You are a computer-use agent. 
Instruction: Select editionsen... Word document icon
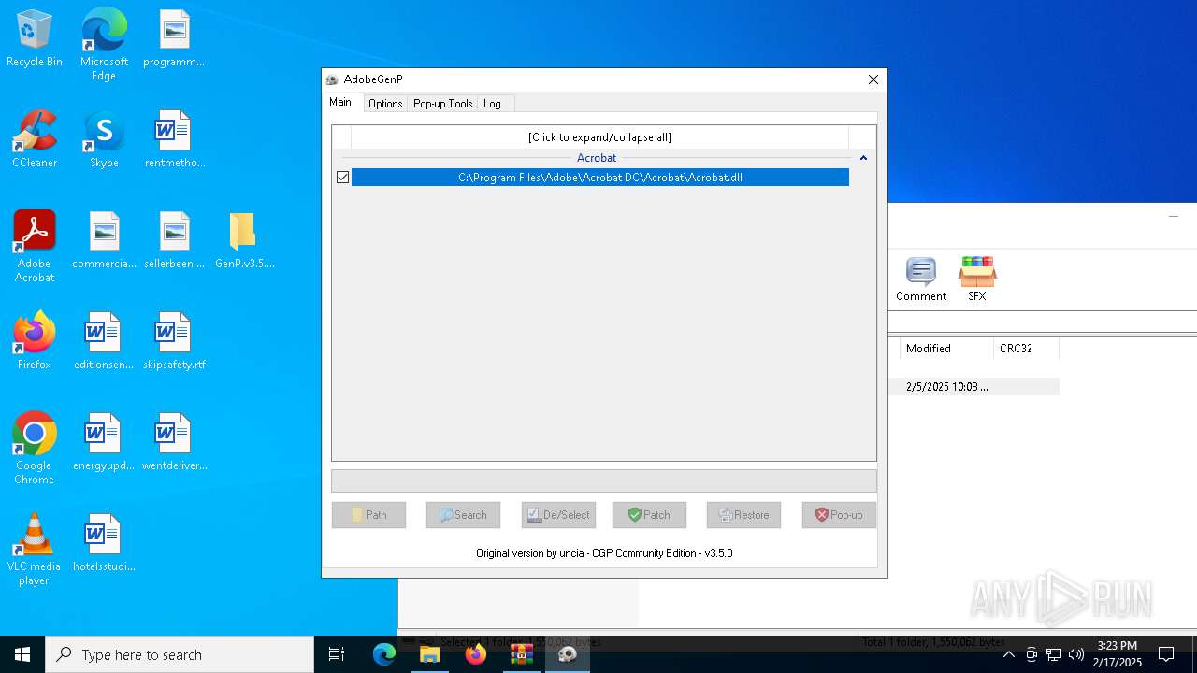pyautogui.click(x=104, y=342)
